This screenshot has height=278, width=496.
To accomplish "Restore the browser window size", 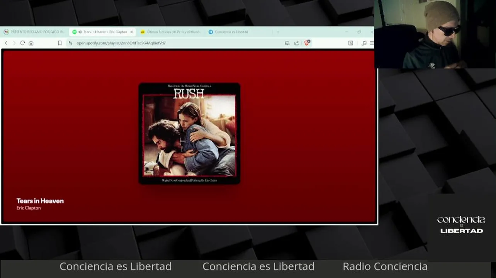I will (x=359, y=32).
